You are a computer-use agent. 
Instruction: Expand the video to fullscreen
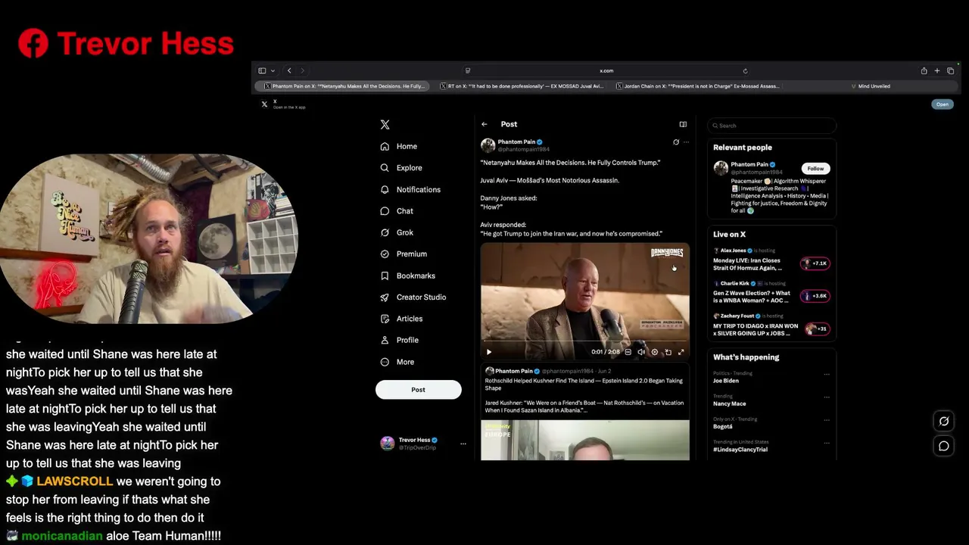pyautogui.click(x=681, y=352)
